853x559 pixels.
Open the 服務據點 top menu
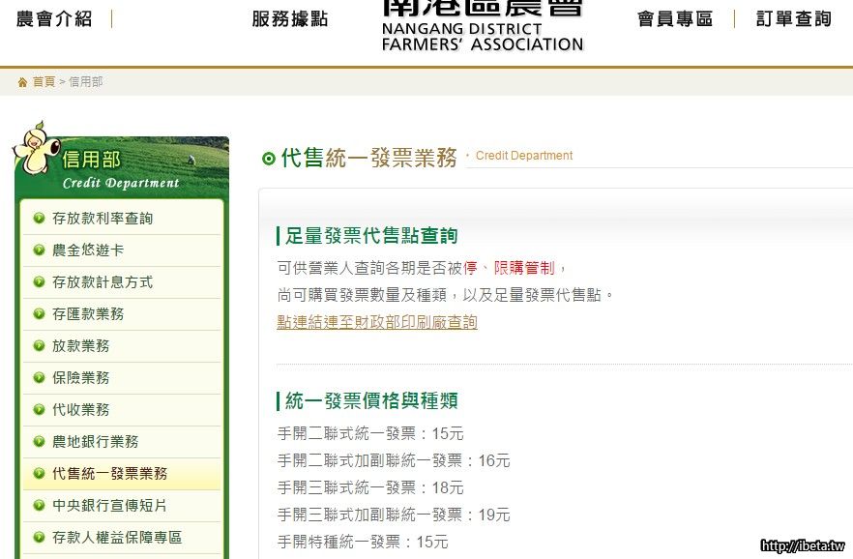289,19
